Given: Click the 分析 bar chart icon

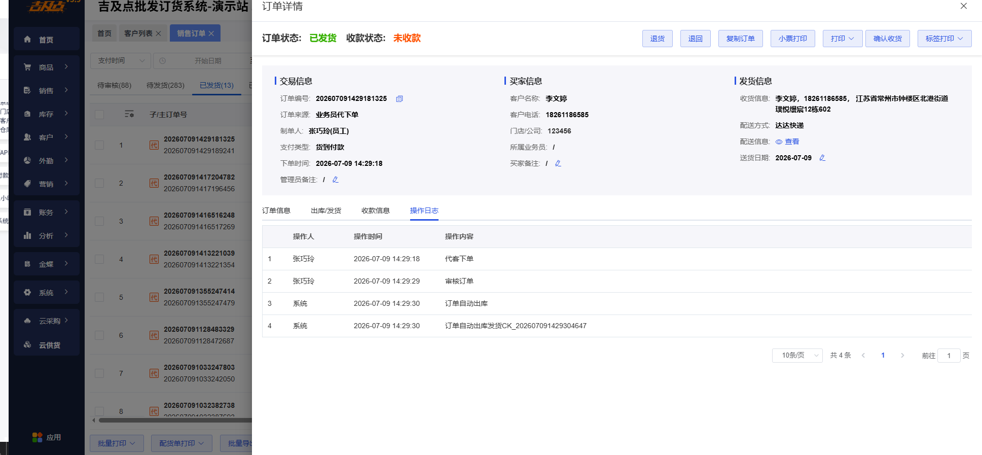Looking at the screenshot, I should coord(27,235).
